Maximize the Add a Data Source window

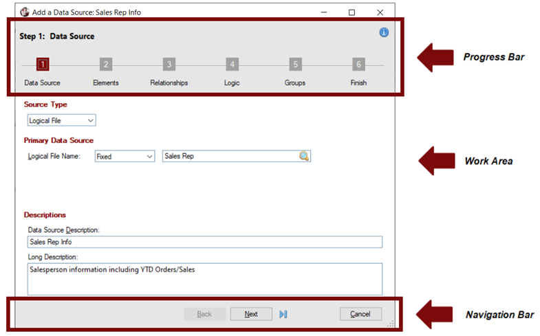352,12
